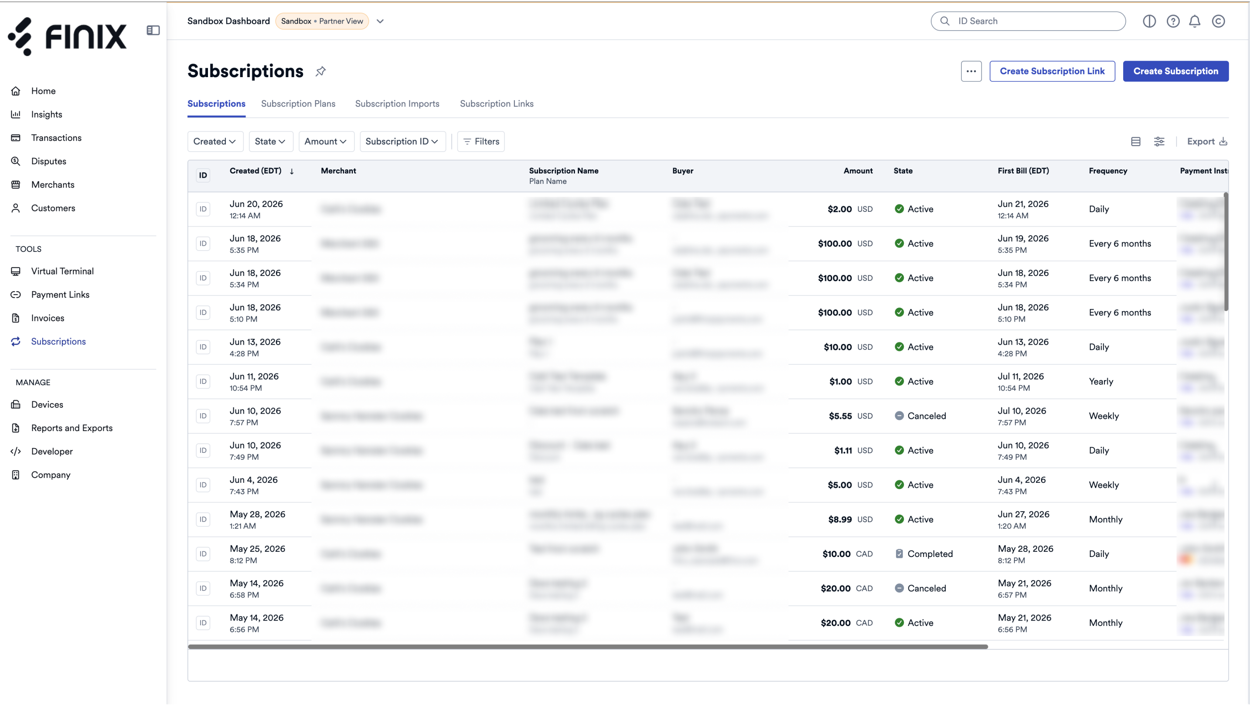The width and height of the screenshot is (1250, 706).
Task: Switch to Subscription Links tab
Action: pos(497,104)
